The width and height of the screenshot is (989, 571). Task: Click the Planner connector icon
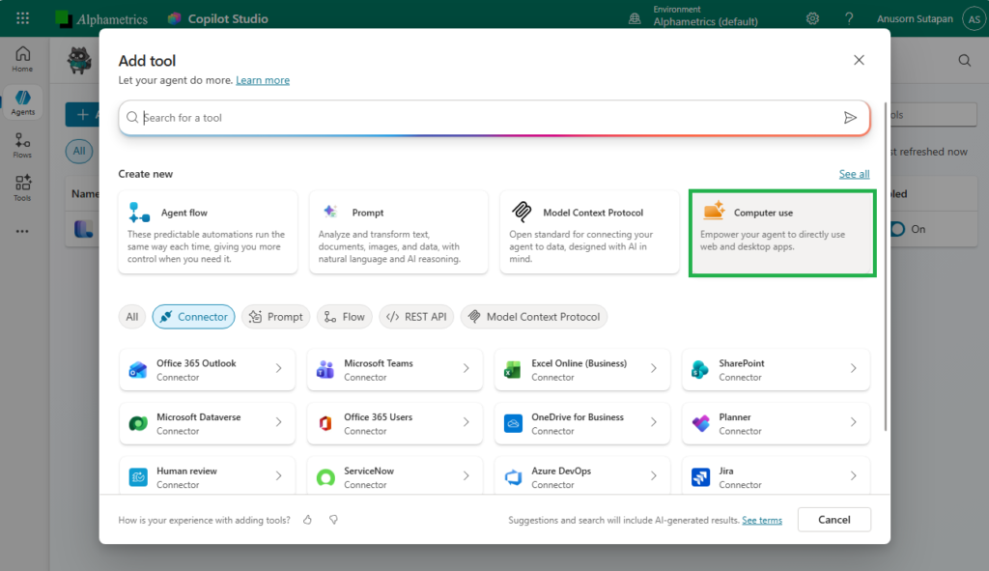point(700,423)
